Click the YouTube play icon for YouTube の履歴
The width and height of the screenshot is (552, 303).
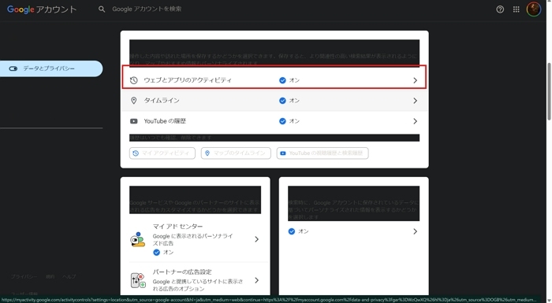click(134, 121)
